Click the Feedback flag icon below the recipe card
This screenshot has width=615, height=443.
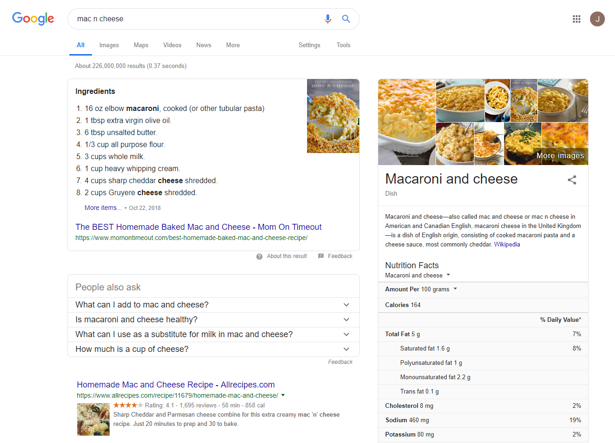(x=321, y=256)
